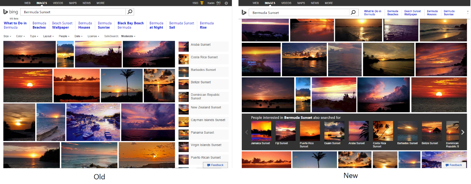Select VIDEOS tab in the New layout
471x184 pixels.
coord(286,3)
